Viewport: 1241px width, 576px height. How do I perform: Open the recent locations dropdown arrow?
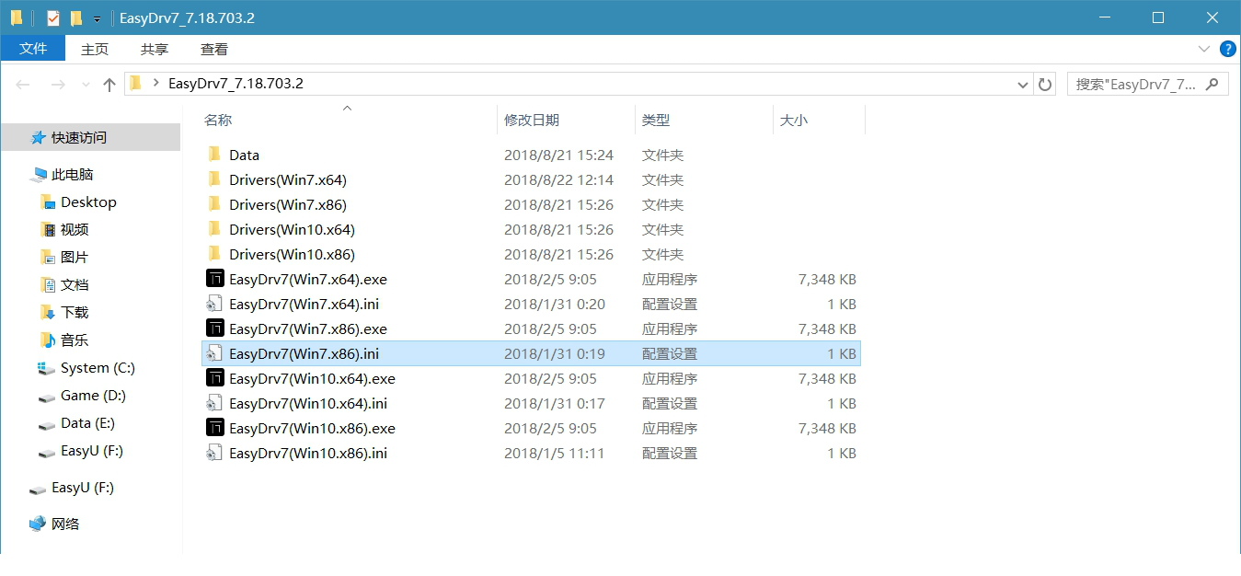86,85
